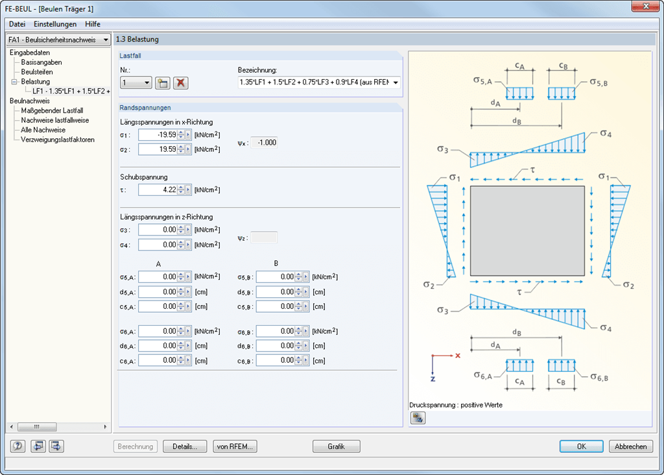Select Alle Nachweise tree item

(x=43, y=130)
